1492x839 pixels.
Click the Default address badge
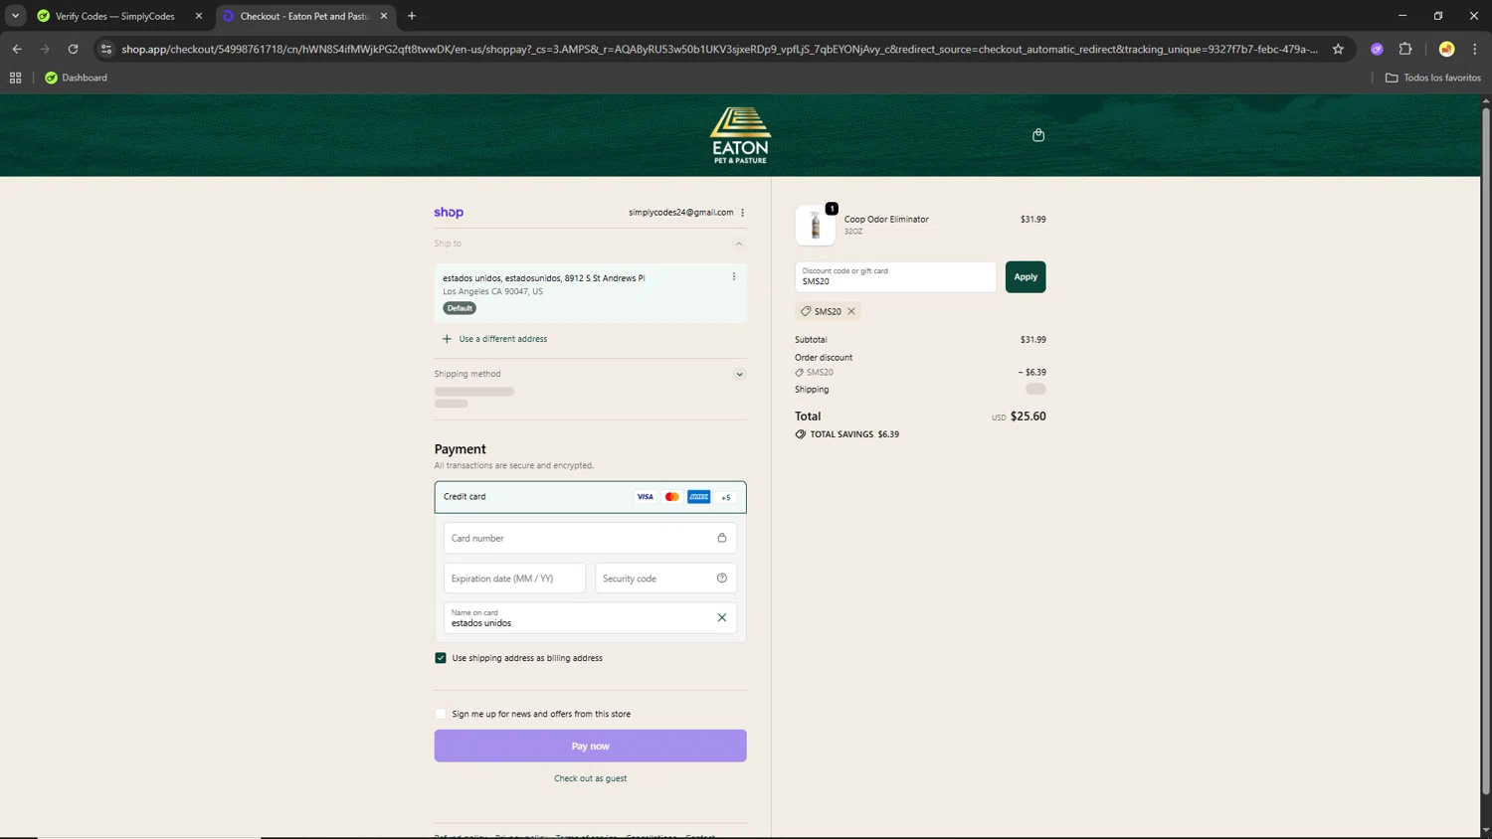point(460,308)
